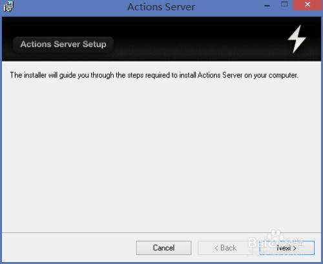The height and width of the screenshot is (264, 323).
Task: Click the Actions Server window title text
Action: [x=161, y=7]
